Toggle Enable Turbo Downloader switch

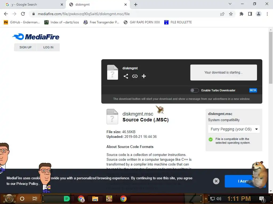[x=194, y=90]
